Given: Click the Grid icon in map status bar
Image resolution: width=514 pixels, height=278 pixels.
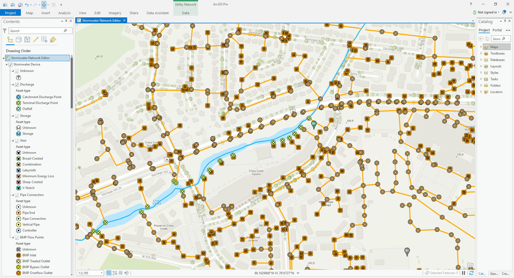Looking at the screenshot, I should click(121, 273).
